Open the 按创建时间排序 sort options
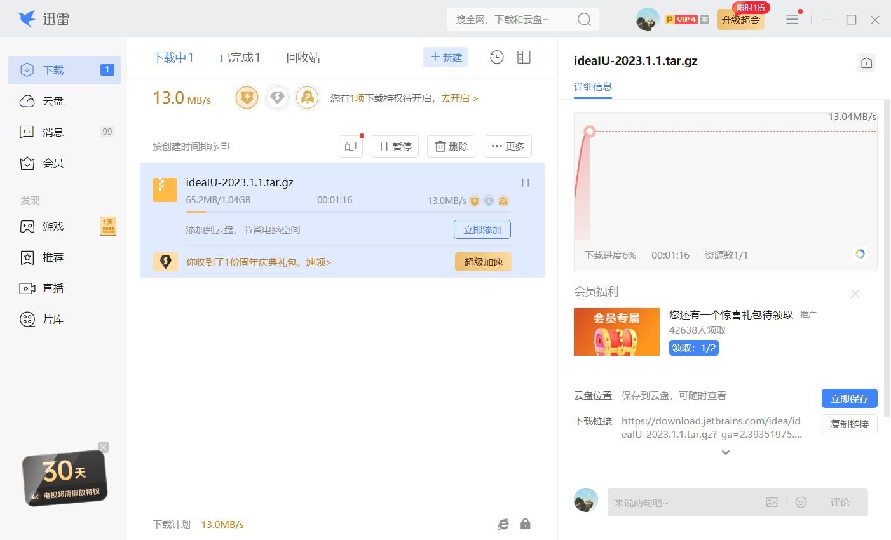Viewport: 891px width, 540px height. 191,145
